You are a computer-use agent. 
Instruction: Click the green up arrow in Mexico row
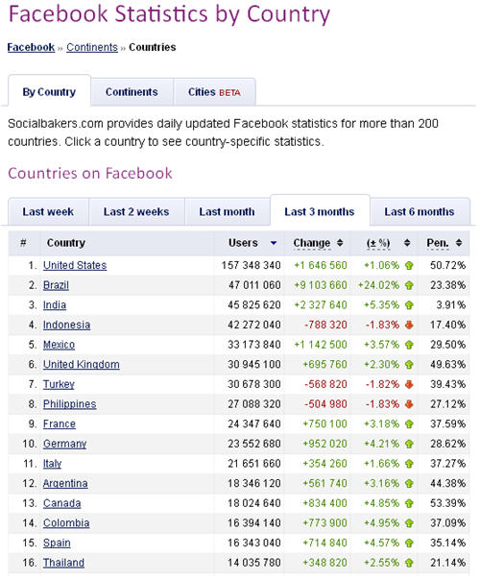coord(409,345)
